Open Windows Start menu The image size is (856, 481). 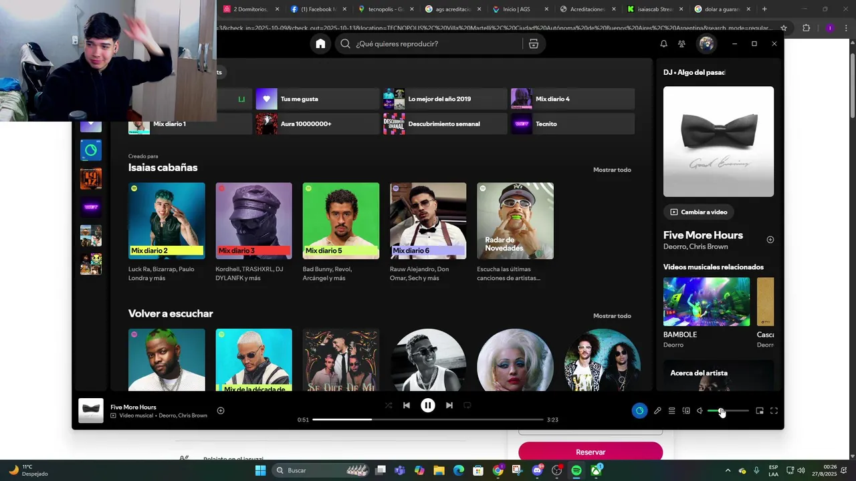pyautogui.click(x=260, y=470)
